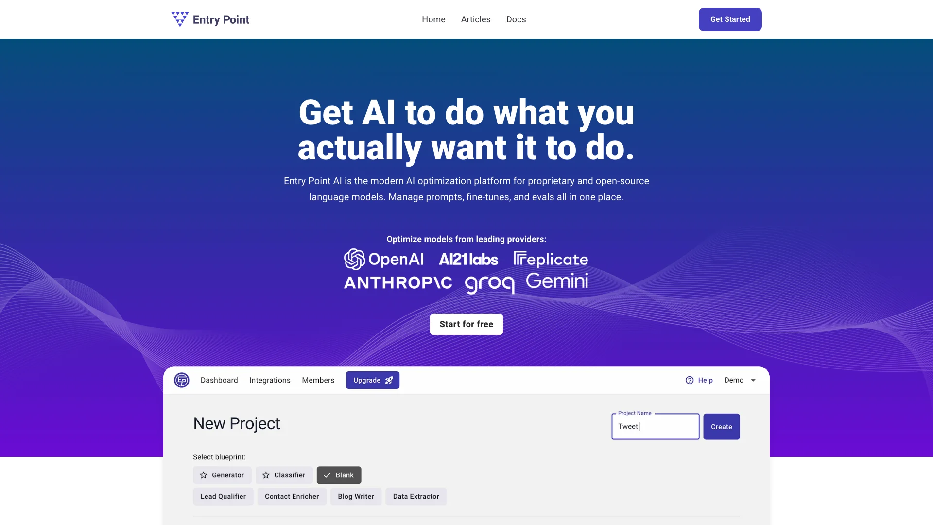Click the Lead Qualifier blueprint tag
Viewport: 933px width, 525px height.
(x=223, y=496)
